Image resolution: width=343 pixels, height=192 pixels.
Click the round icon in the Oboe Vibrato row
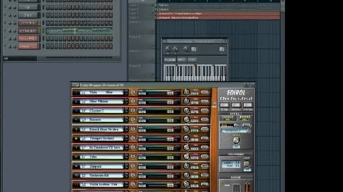(x=133, y=101)
